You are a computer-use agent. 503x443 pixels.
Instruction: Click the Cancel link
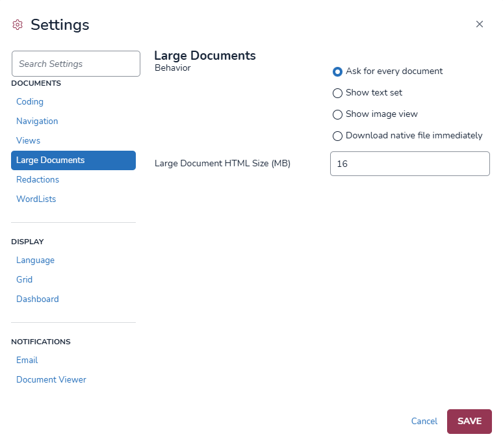(x=424, y=421)
